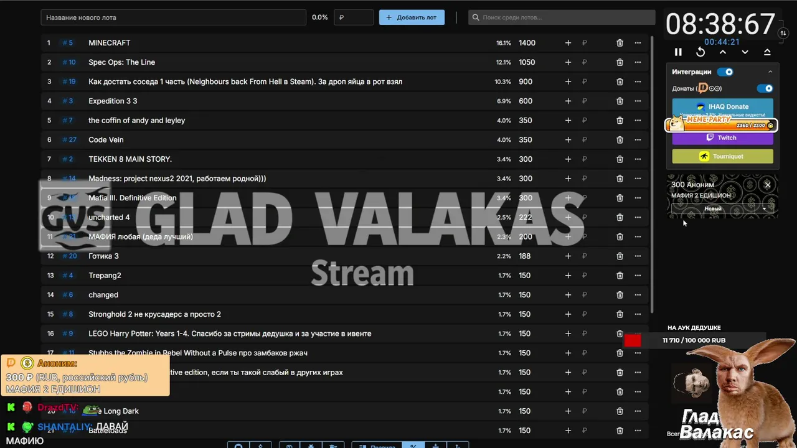Dismiss the 300 Аноним donation card

click(768, 185)
